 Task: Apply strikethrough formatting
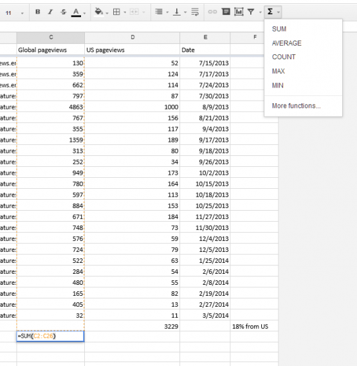click(x=63, y=12)
